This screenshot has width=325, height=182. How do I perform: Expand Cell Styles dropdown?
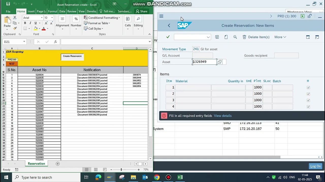(x=102, y=29)
